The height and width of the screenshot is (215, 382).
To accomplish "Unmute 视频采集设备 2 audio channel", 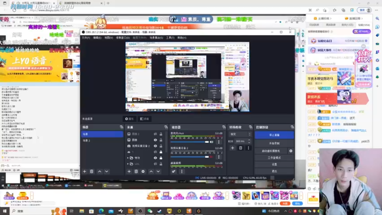I will point(212,157).
